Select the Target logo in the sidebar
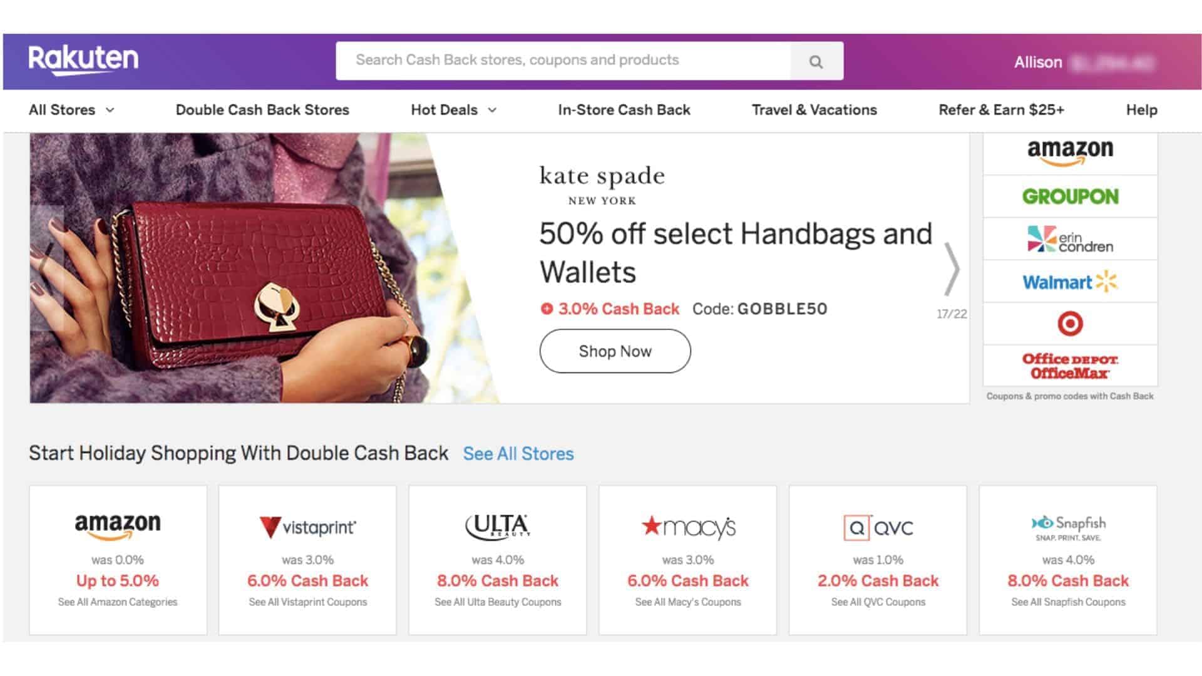This screenshot has height=676, width=1202. click(x=1069, y=323)
